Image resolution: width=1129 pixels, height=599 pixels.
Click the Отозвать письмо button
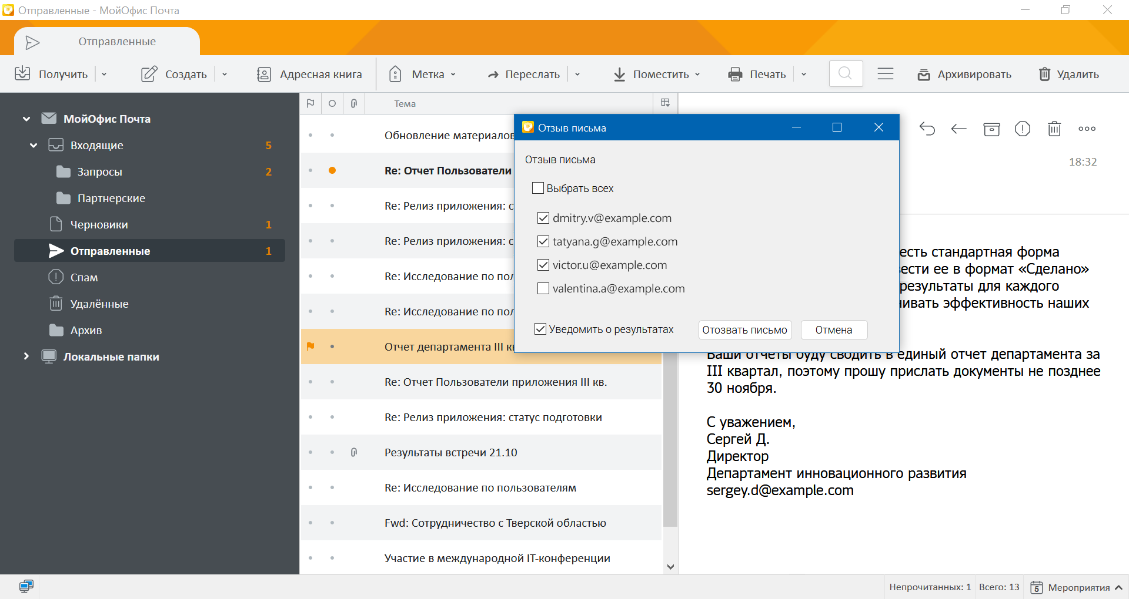pyautogui.click(x=745, y=330)
